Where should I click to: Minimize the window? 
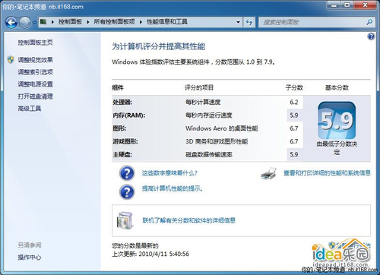coord(334,5)
